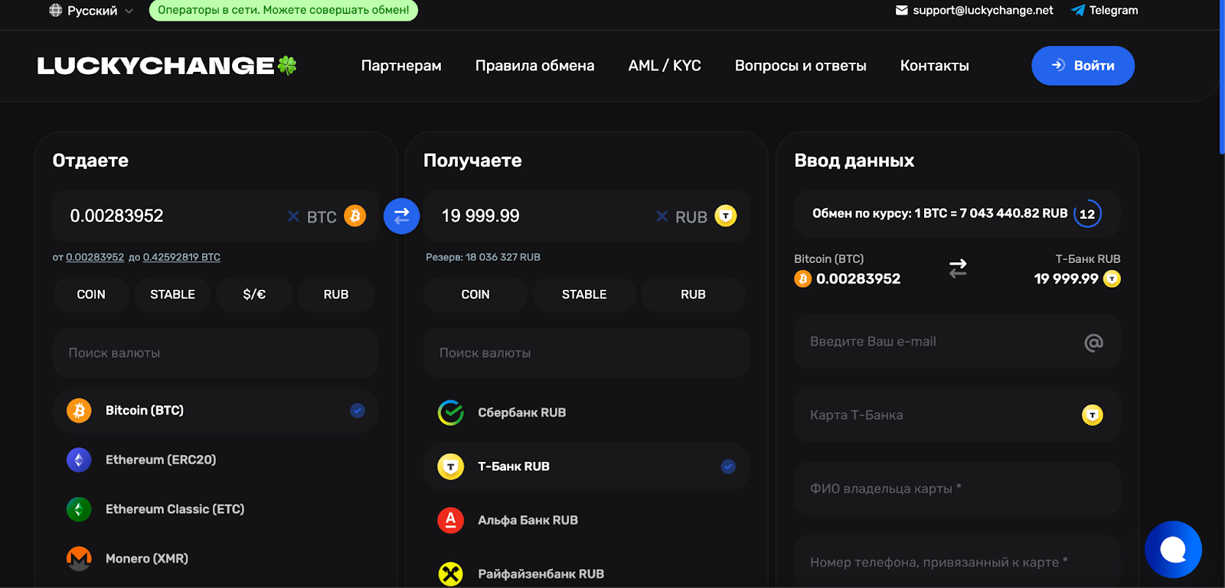Click the support@luckychange.net email link

pos(983,10)
